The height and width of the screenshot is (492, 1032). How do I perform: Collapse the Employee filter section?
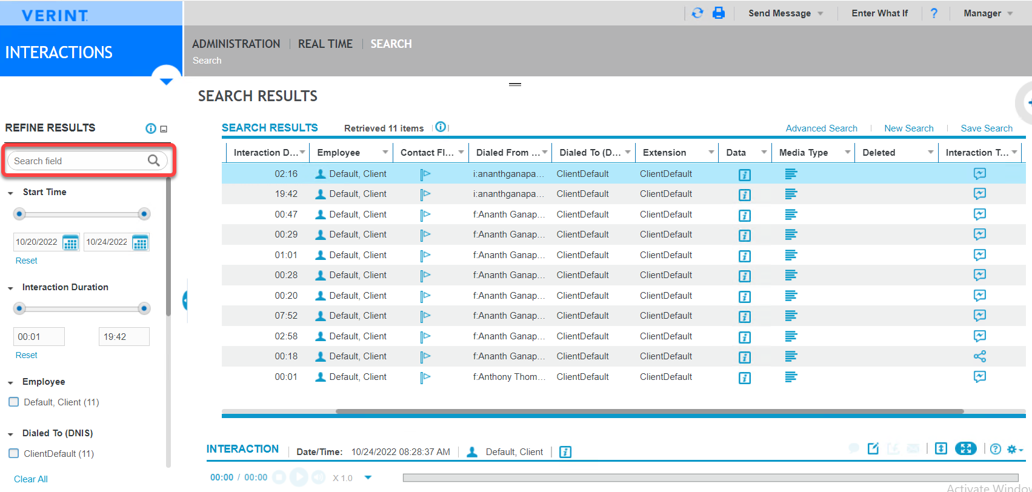coord(10,383)
